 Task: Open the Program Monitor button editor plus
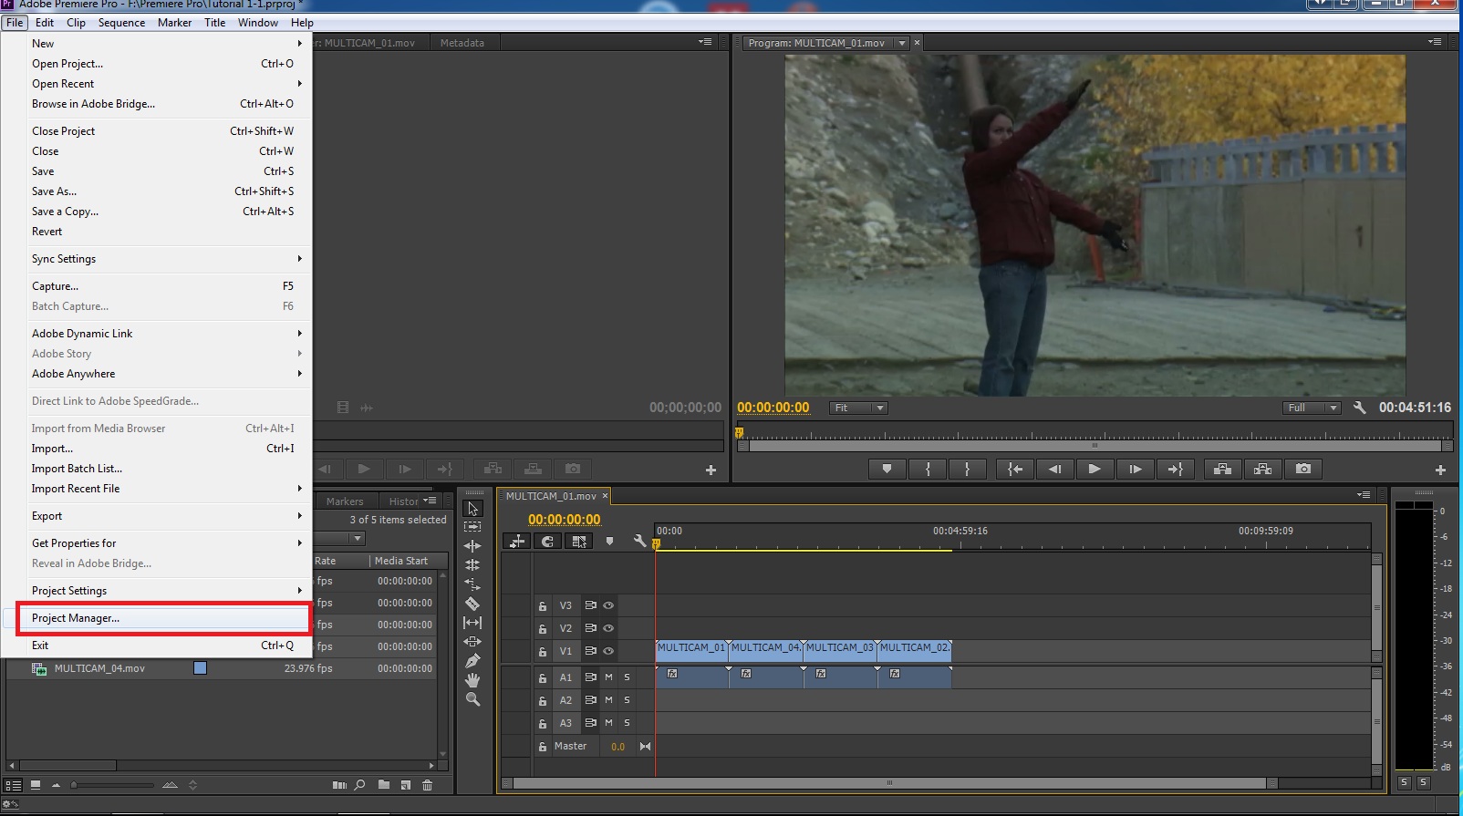1440,470
